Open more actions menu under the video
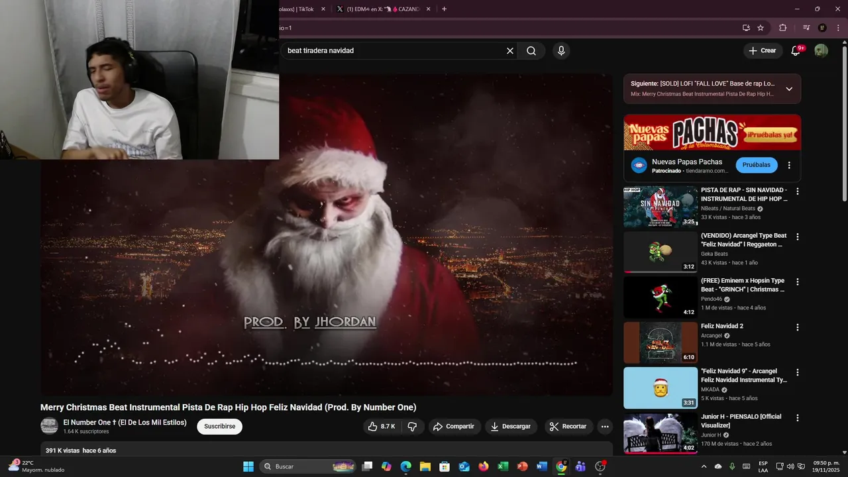 click(x=604, y=427)
